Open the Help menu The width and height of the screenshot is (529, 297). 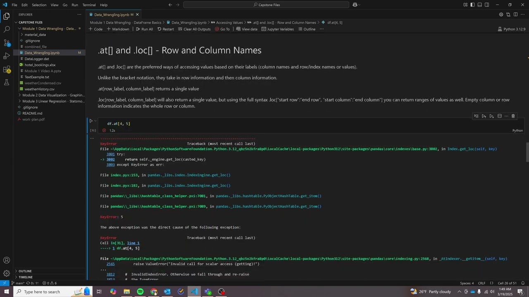tap(104, 5)
